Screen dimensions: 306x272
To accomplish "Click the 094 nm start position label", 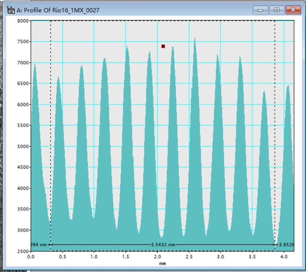I will (39, 244).
